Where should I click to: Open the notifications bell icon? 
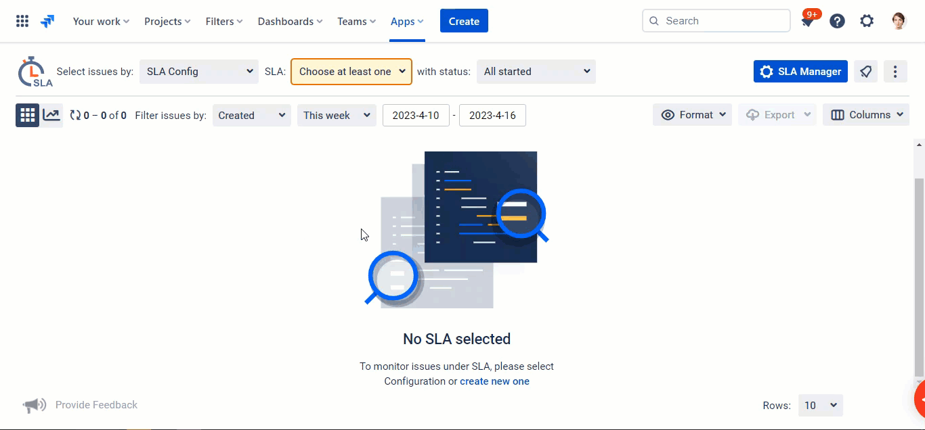(x=807, y=22)
